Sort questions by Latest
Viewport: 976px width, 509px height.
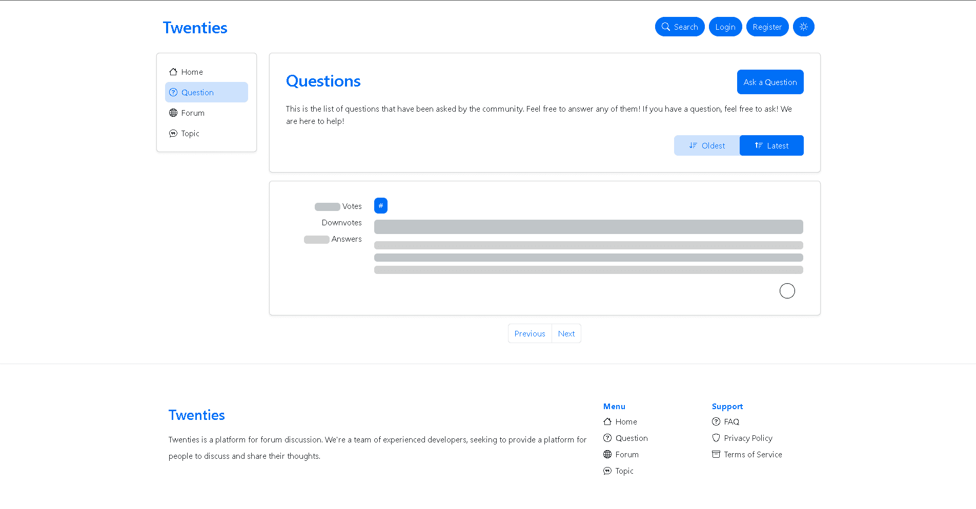(771, 145)
